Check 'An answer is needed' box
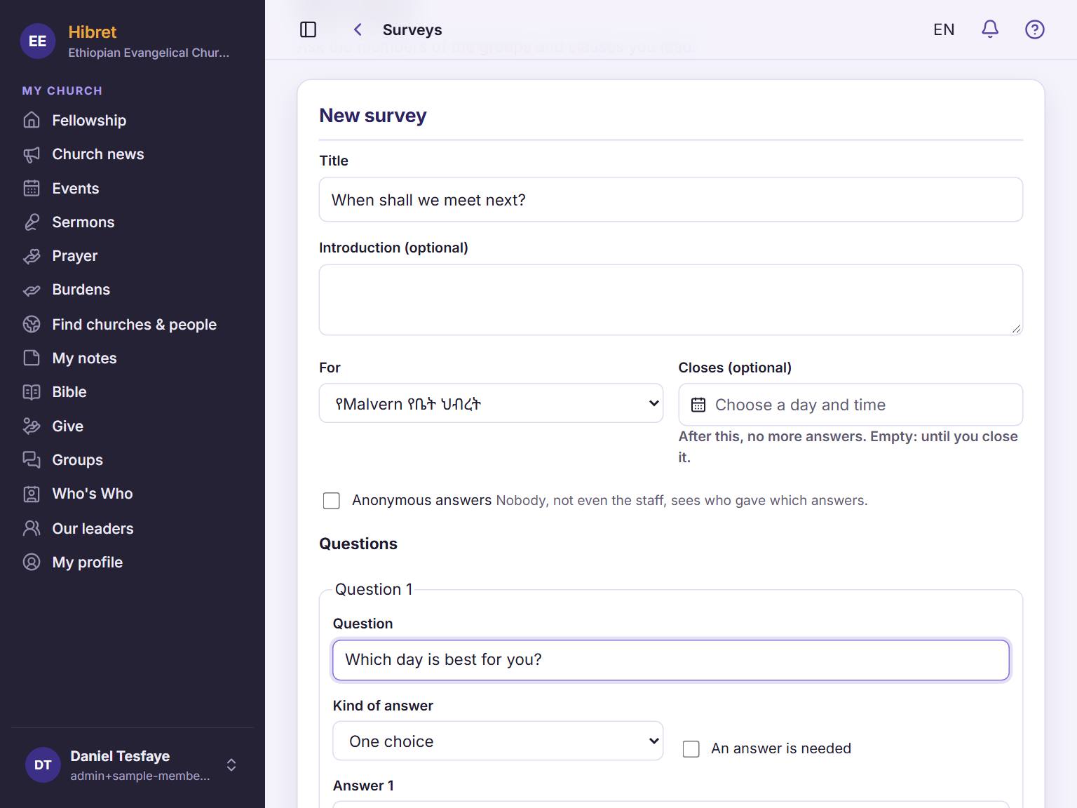The width and height of the screenshot is (1077, 808). tap(691, 749)
